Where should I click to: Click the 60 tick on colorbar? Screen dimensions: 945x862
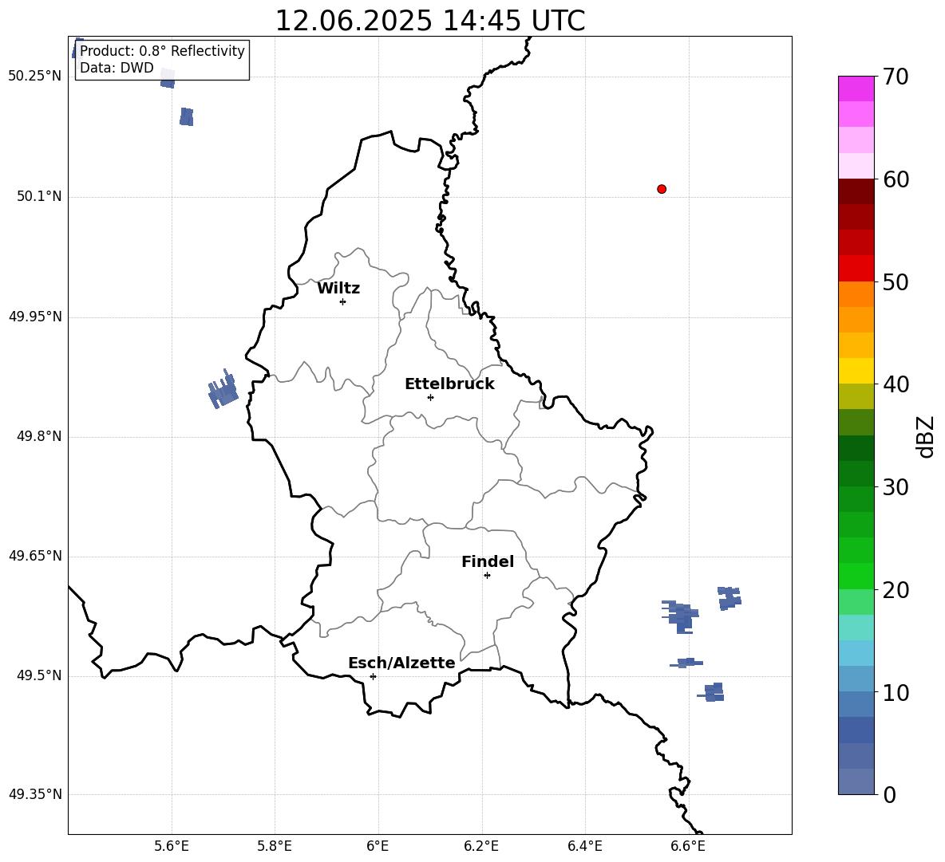[896, 179]
